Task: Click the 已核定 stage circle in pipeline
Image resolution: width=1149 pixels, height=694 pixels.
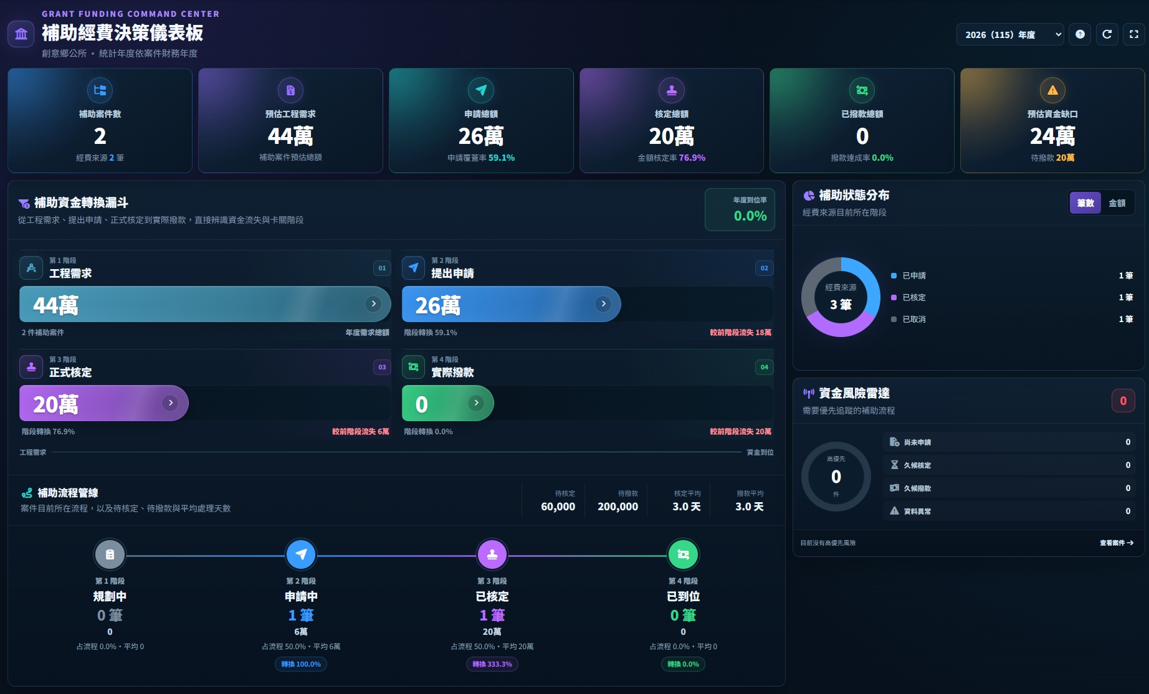Action: point(492,554)
